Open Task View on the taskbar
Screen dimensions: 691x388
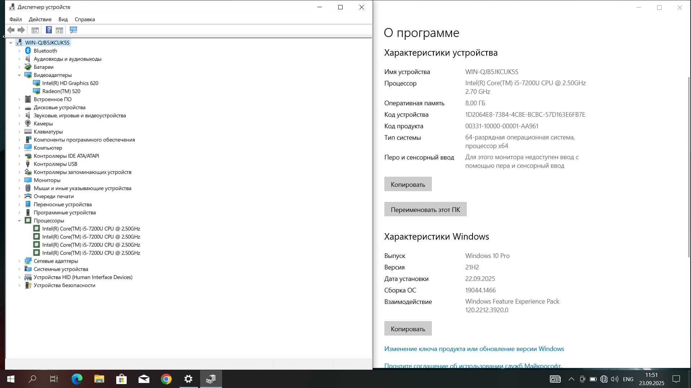(x=54, y=379)
